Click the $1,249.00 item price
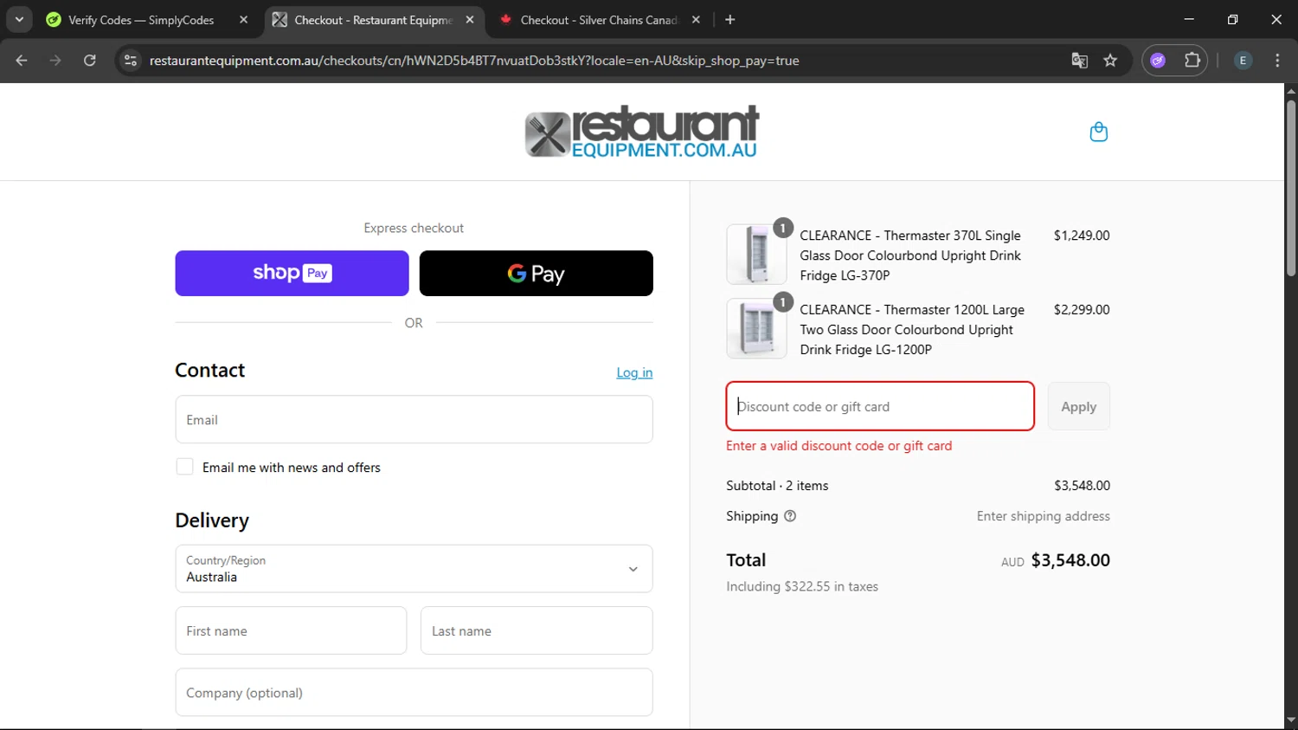The image size is (1298, 730). pos(1082,236)
